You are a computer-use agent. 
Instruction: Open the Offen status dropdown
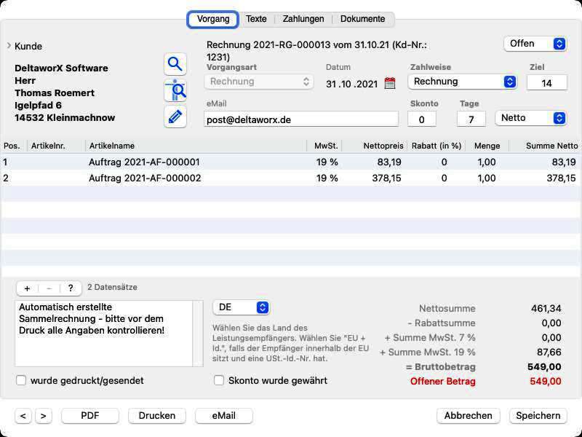(x=535, y=44)
